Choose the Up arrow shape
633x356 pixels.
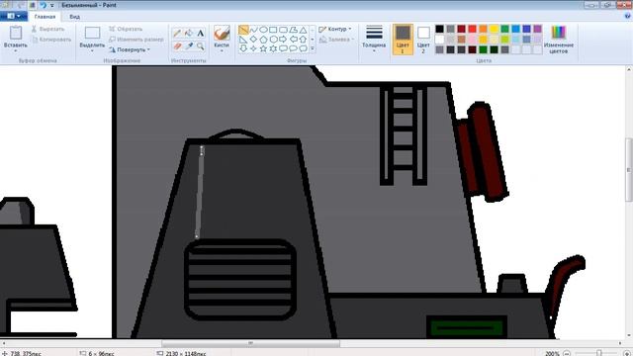[x=304, y=40]
